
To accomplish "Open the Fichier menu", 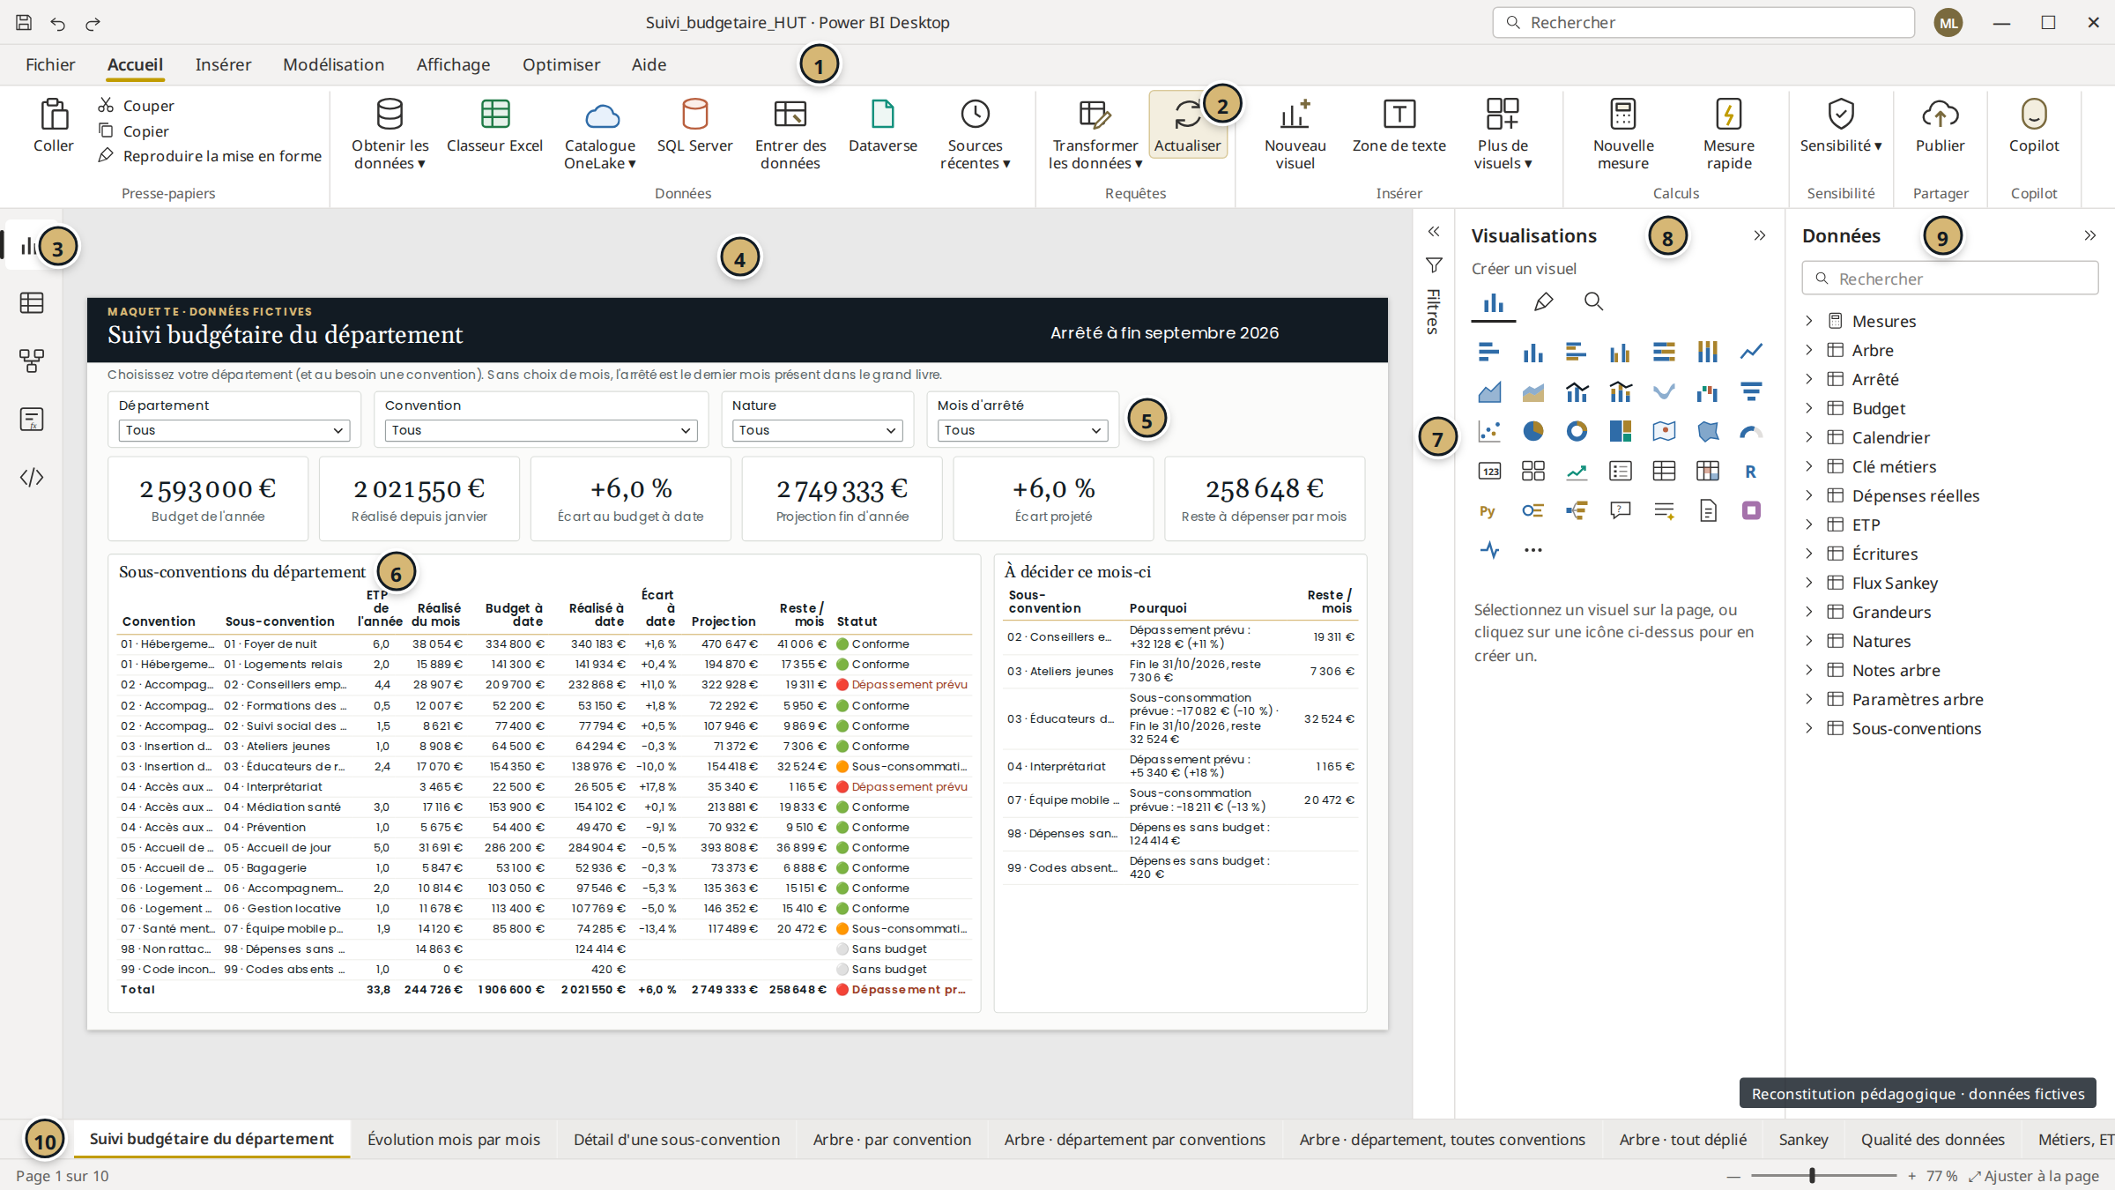I will [x=50, y=64].
